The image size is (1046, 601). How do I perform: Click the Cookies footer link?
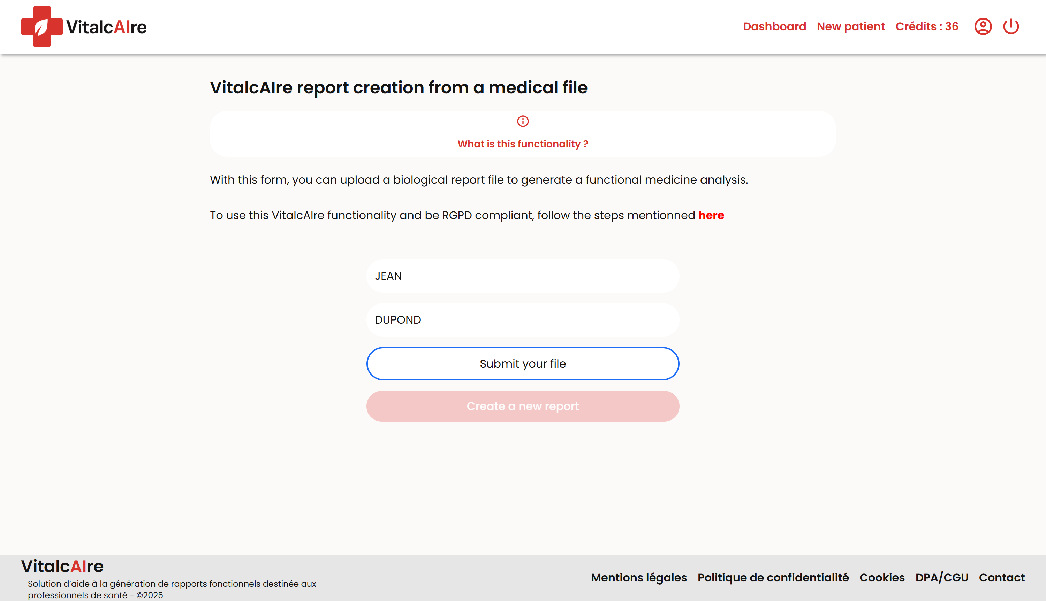(x=882, y=577)
